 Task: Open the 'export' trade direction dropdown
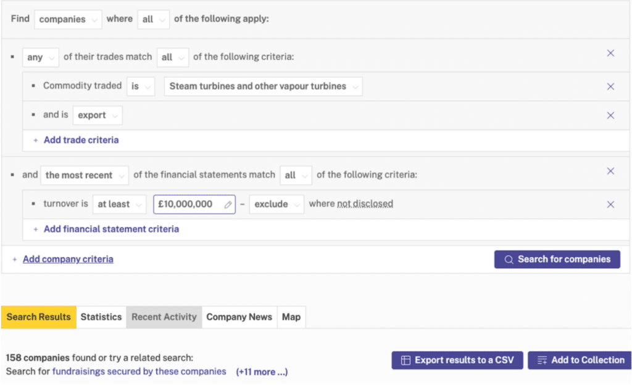point(98,115)
